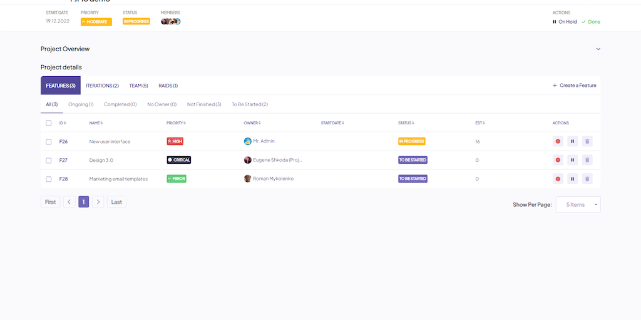This screenshot has height=320, width=641.
Task: Open the IN PROGRESS project status badge
Action: point(136,21)
